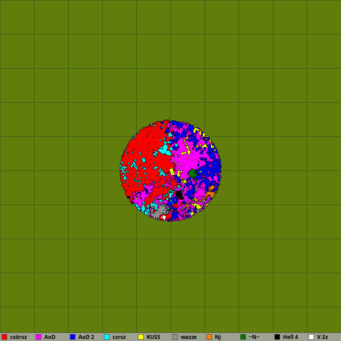
Task: Click the gray wazze legend swatch
Action: tap(175, 337)
